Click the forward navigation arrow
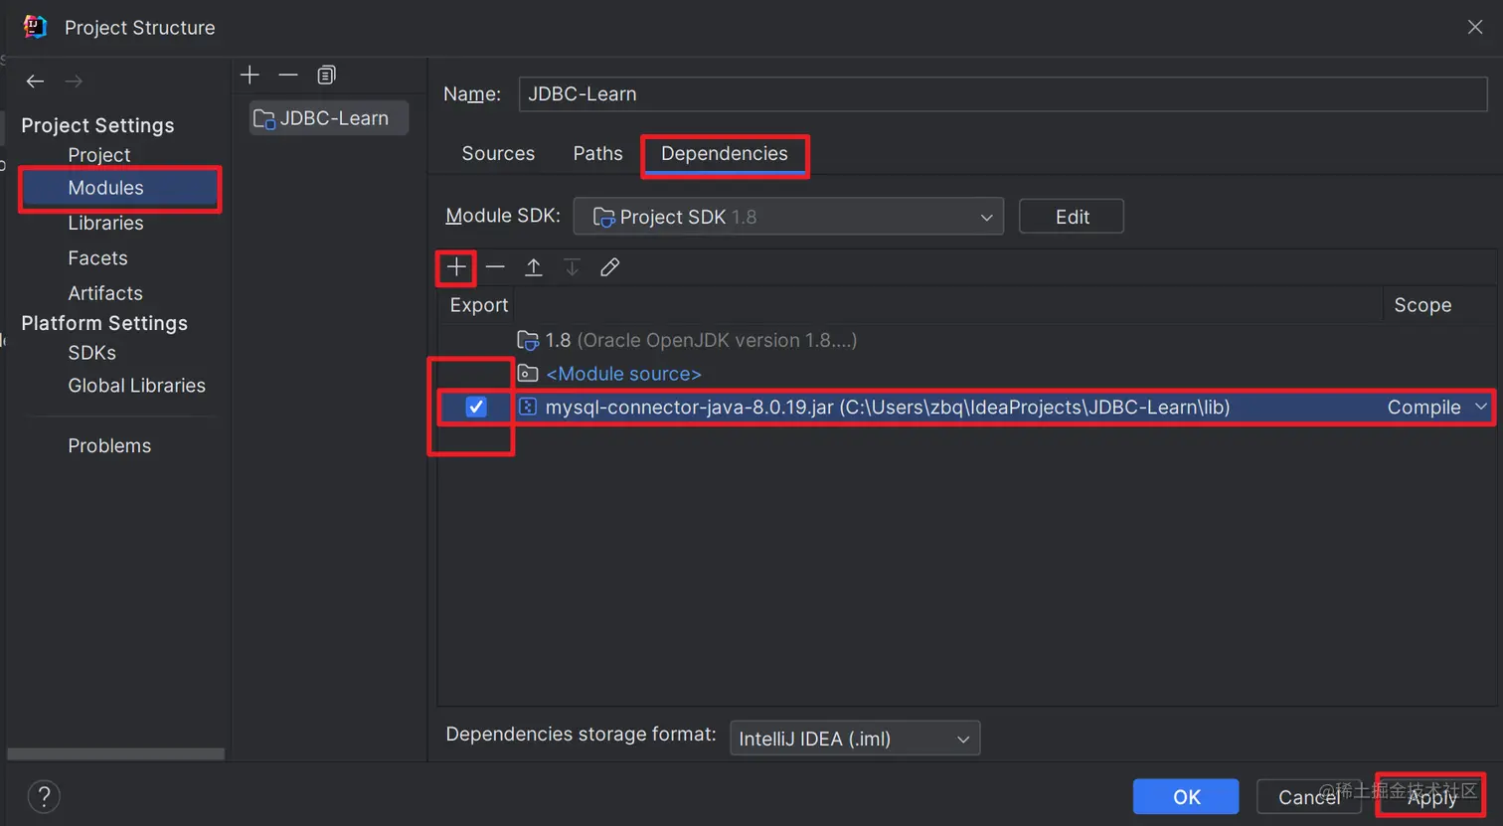 (x=74, y=82)
